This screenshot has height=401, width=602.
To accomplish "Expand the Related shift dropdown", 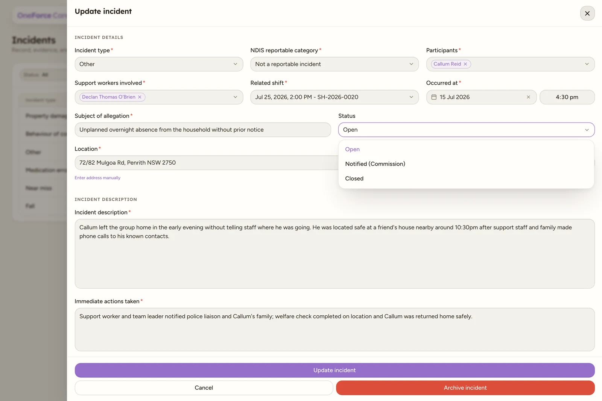I will point(334,97).
